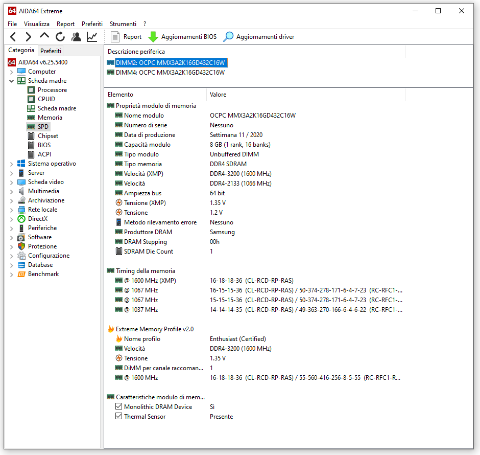Click the Protezione shield icon

click(x=21, y=246)
